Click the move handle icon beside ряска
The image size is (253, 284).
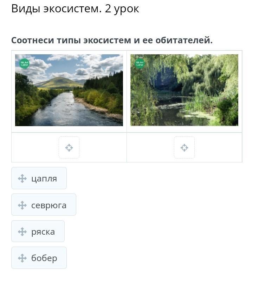[x=22, y=231]
